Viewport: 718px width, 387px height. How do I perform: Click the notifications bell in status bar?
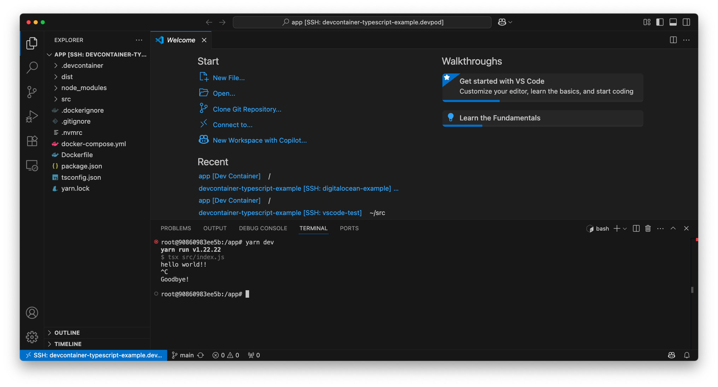687,355
